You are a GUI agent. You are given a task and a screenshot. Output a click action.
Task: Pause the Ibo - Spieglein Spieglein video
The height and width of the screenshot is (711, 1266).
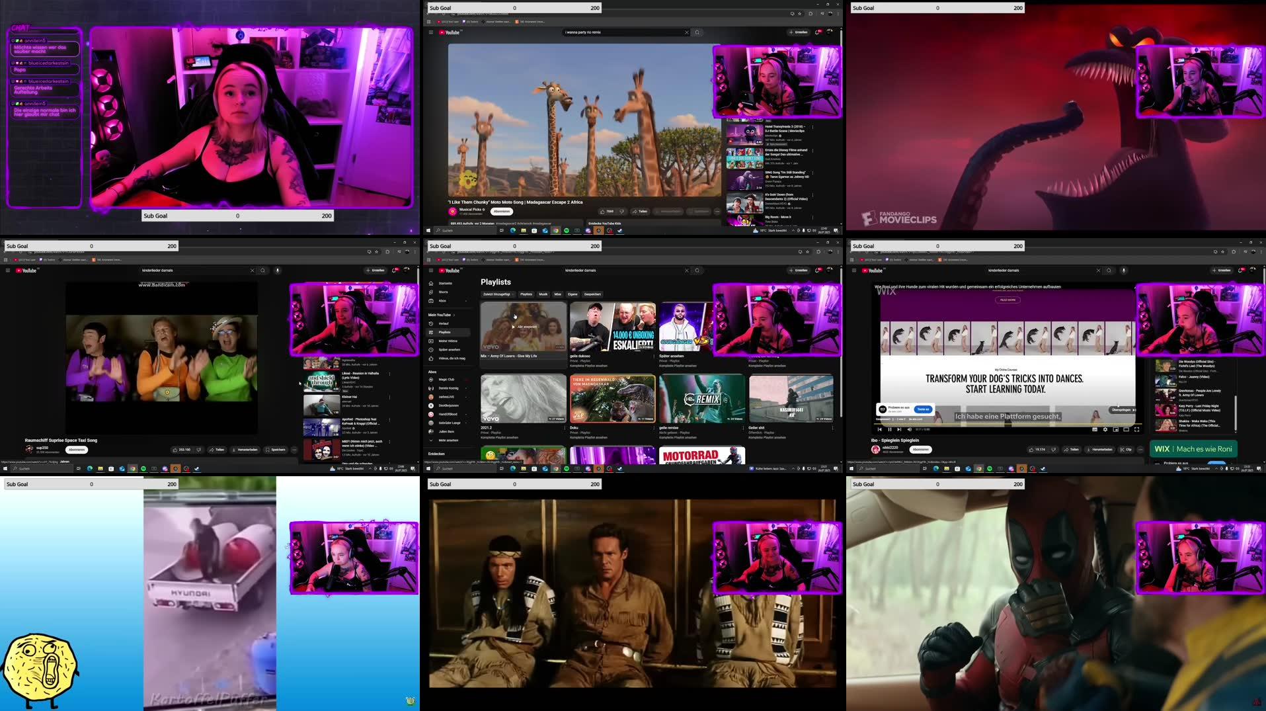[890, 429]
